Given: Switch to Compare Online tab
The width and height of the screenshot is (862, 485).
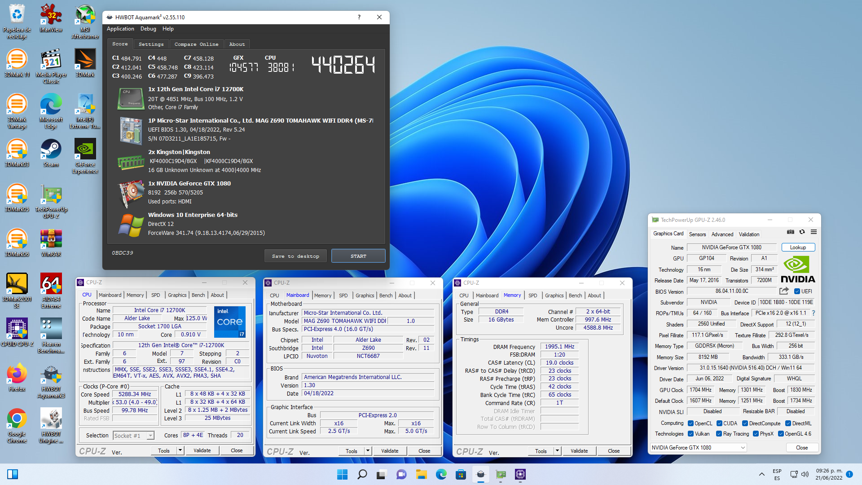Looking at the screenshot, I should [196, 44].
